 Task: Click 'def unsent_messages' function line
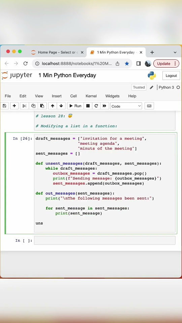tap(98, 164)
